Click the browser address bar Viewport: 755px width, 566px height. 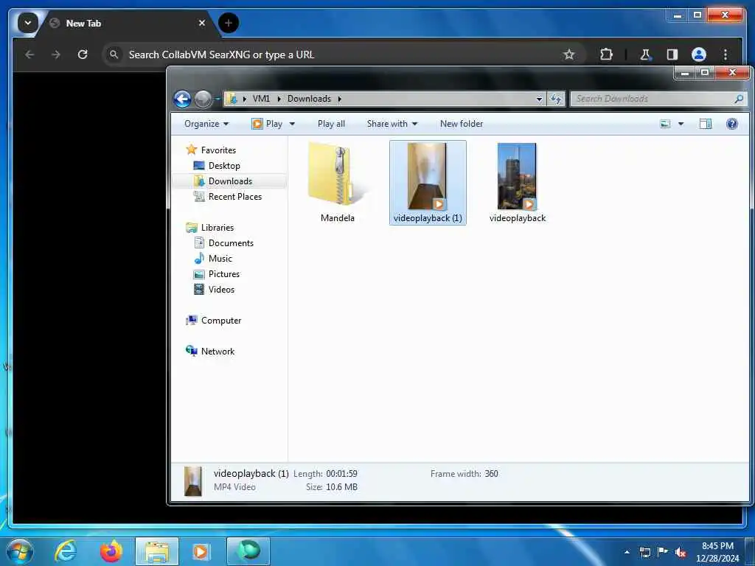pyautogui.click(x=344, y=55)
